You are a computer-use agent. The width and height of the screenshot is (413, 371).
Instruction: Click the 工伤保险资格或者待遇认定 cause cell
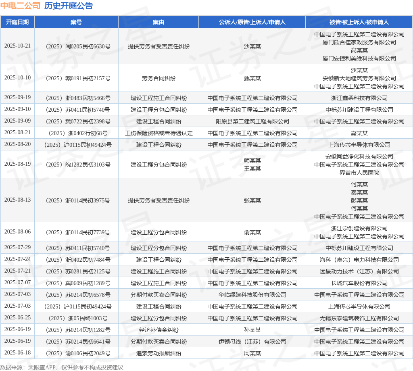click(159, 133)
